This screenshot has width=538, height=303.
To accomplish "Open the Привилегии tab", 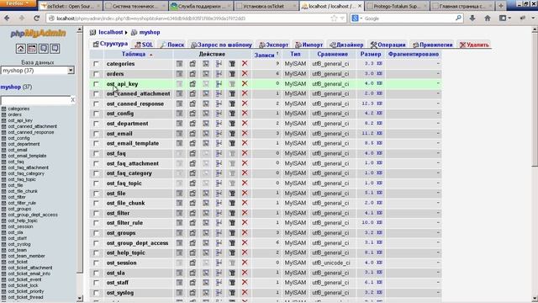I will click(x=433, y=45).
